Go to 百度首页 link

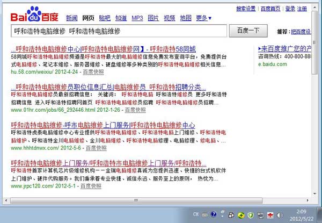pyautogui.click(x=270, y=9)
